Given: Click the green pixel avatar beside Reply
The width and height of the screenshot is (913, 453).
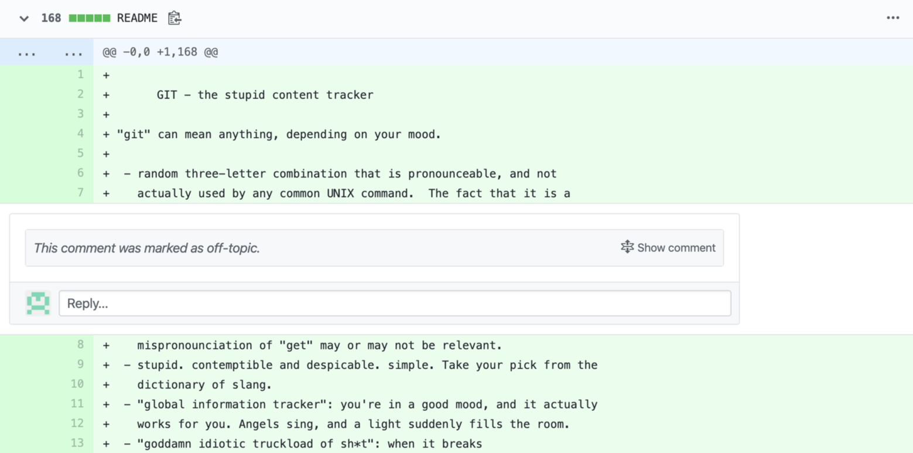Looking at the screenshot, I should (38, 303).
